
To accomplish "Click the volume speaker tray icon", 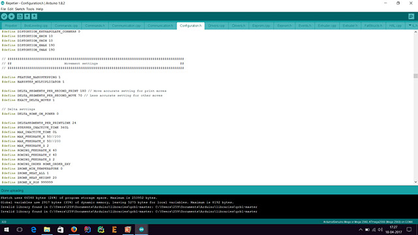I will 380,230.
